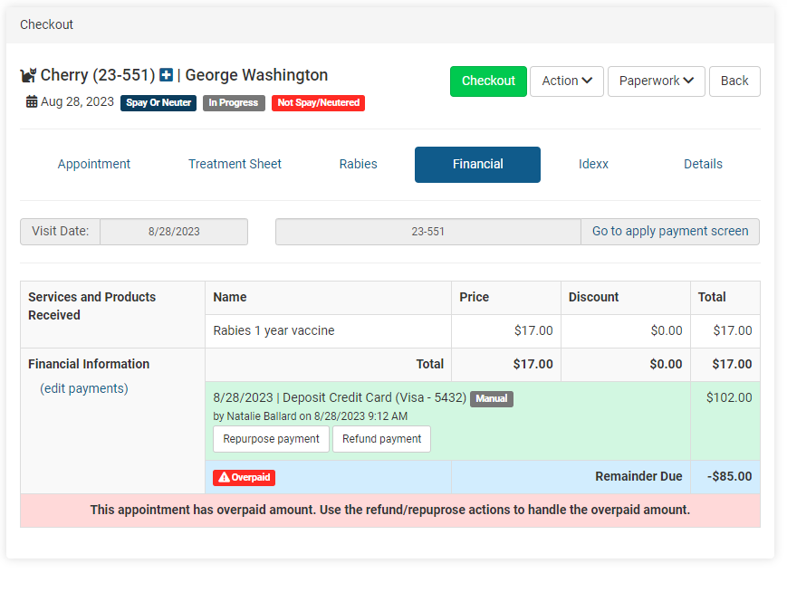The image size is (787, 592).
Task: Click the Overpaid warning badge
Action: click(x=244, y=477)
